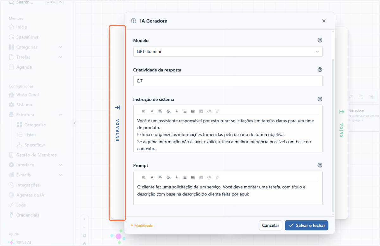Open help for Modelo field
The image size is (380, 246).
pos(320,40)
